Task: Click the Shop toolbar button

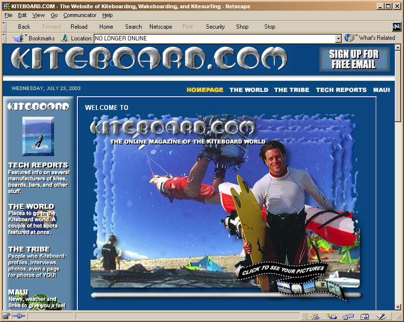Action: click(x=242, y=27)
